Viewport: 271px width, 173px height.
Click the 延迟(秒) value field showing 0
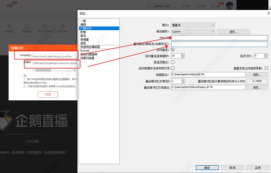[x=259, y=56]
